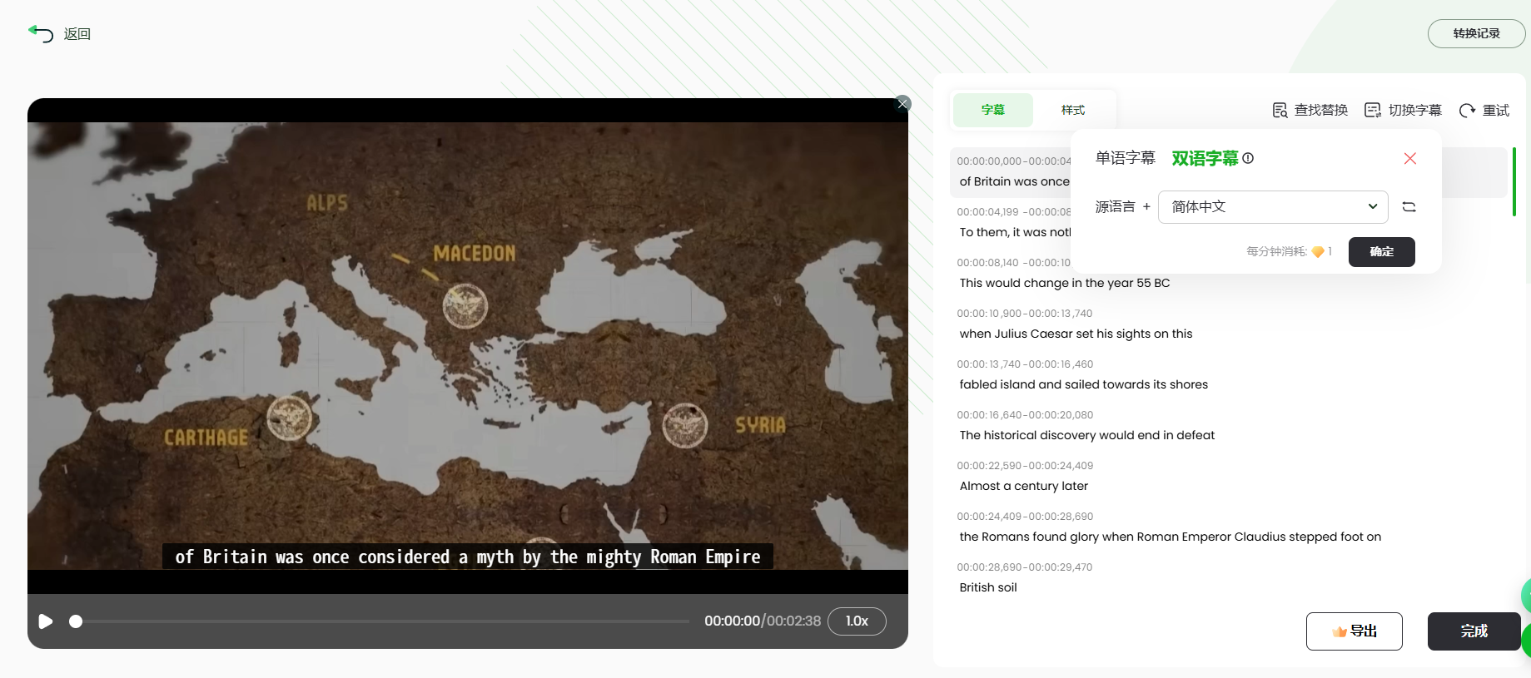Viewport: 1531px width, 678px height.
Task: Click the info icon beside 双语字幕
Action: click(1248, 158)
